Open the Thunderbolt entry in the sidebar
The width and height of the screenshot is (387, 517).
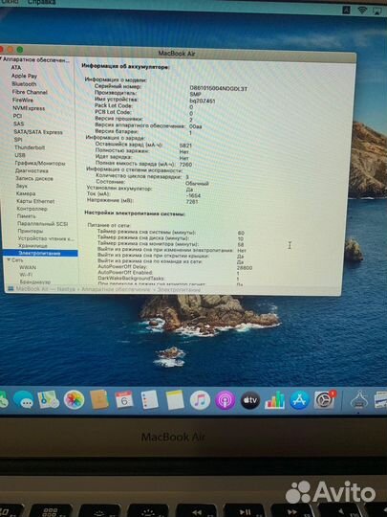[30, 147]
